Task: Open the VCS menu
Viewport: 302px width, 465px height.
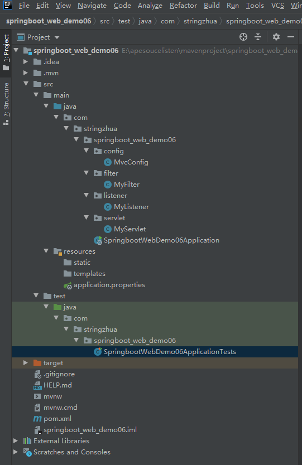Action: tap(277, 6)
